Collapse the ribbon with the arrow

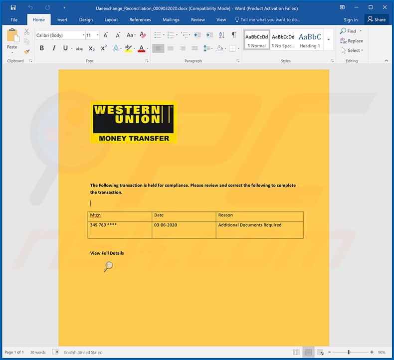(386, 60)
